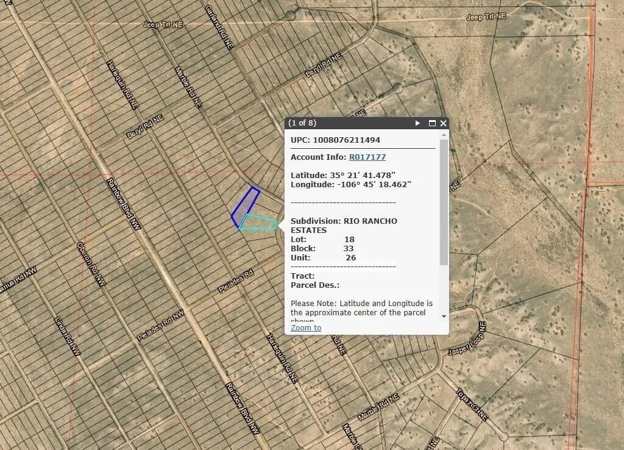Click the Garland Rd NE road label
Viewport: 624px width, 450px height.
click(x=219, y=27)
